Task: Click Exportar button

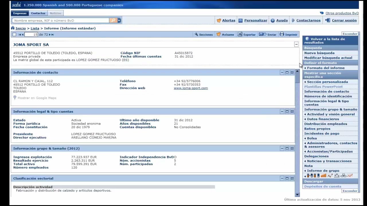Action: pos(247,35)
